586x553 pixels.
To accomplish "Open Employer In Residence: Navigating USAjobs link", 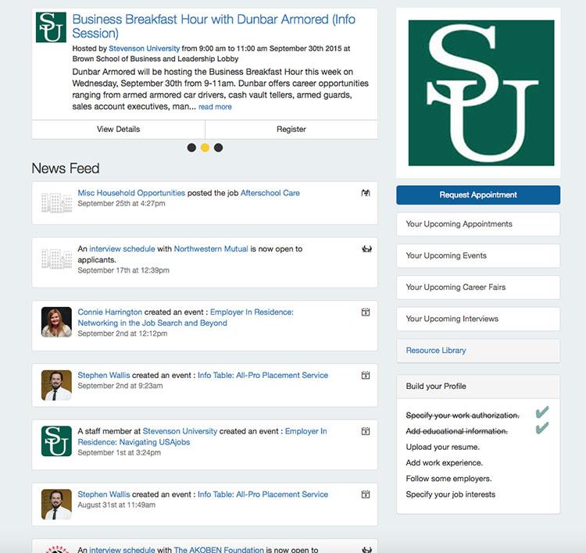I will tap(202, 437).
